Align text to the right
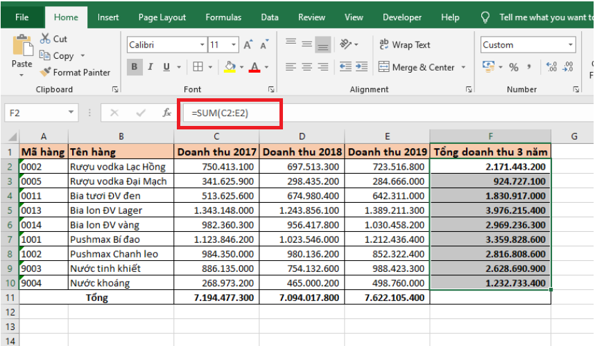Screen dimensions: 595x346 [323, 67]
